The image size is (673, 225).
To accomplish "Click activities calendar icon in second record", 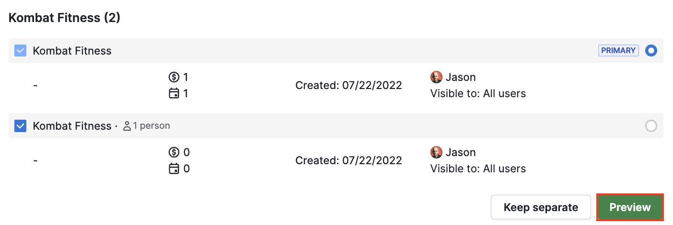I will tap(174, 169).
